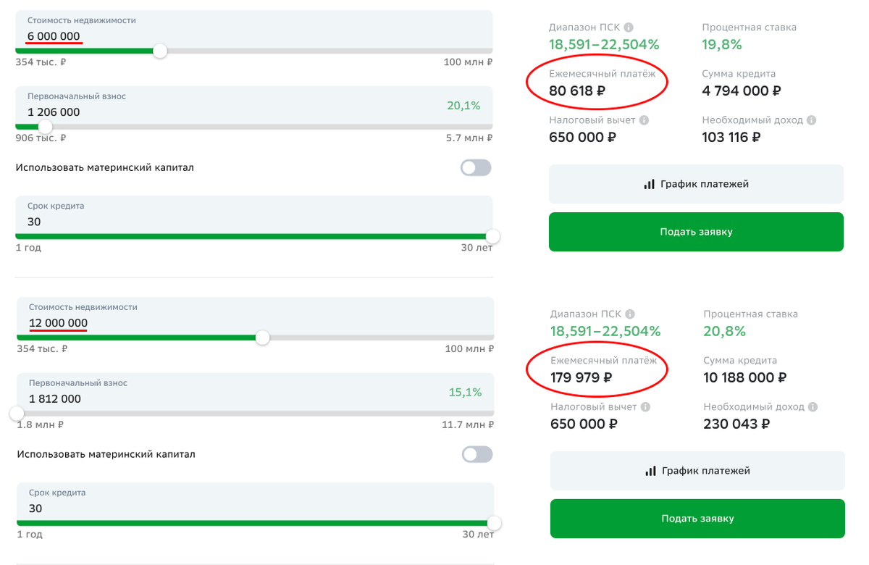The image size is (869, 565).
Task: Click the info icon beside top "Диапазон ПСК"
Action: tap(629, 28)
